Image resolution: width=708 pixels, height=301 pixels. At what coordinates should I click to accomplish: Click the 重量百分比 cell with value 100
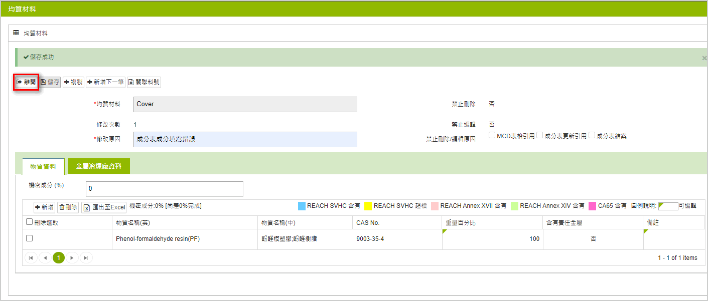[x=492, y=239]
